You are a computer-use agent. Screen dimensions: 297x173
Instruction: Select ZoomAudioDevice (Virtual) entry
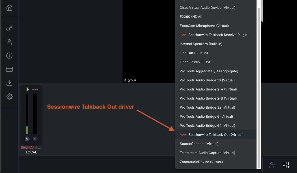pos(202,162)
